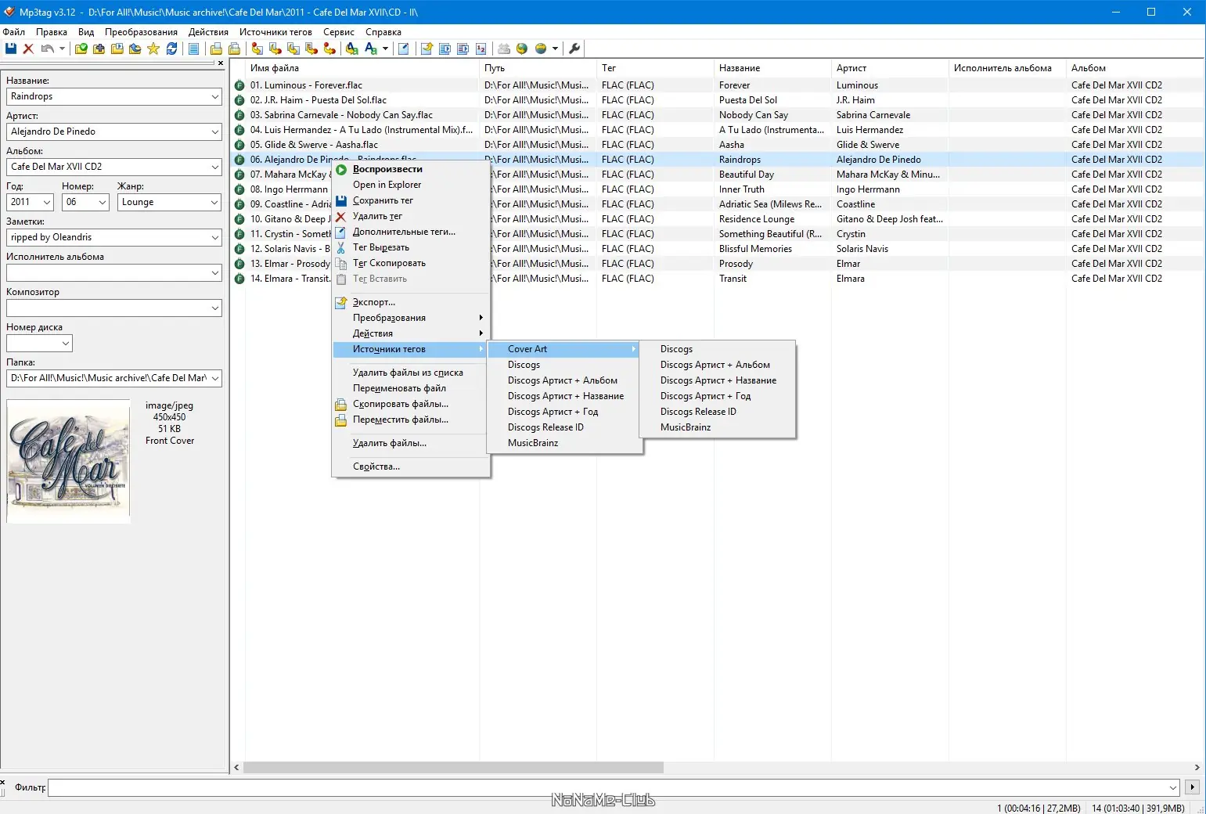Select Воспроизвести in the context menu
The height and width of the screenshot is (814, 1206).
tap(412, 169)
